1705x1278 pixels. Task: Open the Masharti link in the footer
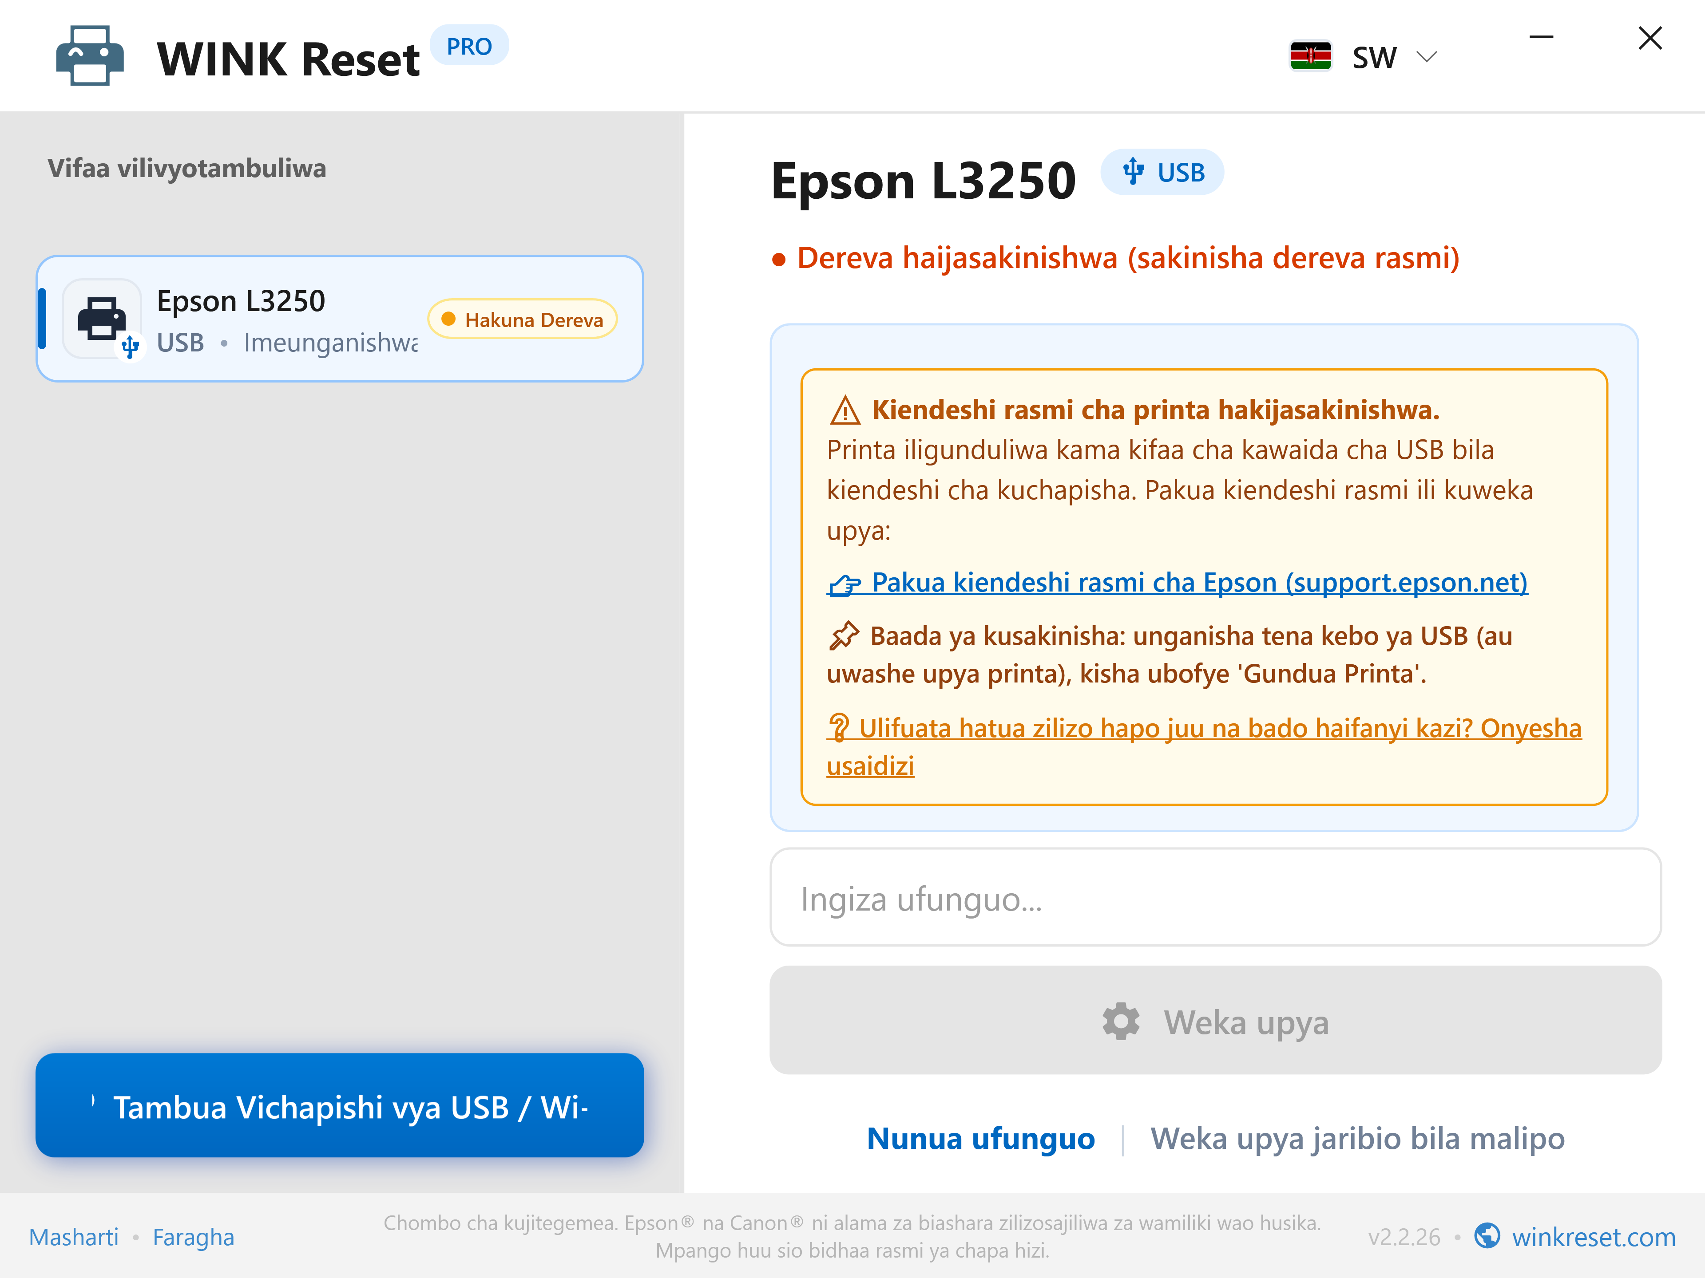pyautogui.click(x=74, y=1237)
